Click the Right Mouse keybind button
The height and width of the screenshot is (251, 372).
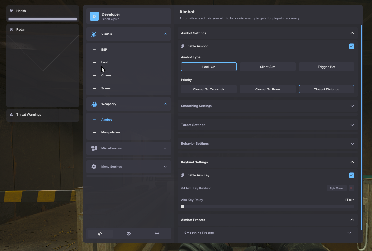[336, 188]
